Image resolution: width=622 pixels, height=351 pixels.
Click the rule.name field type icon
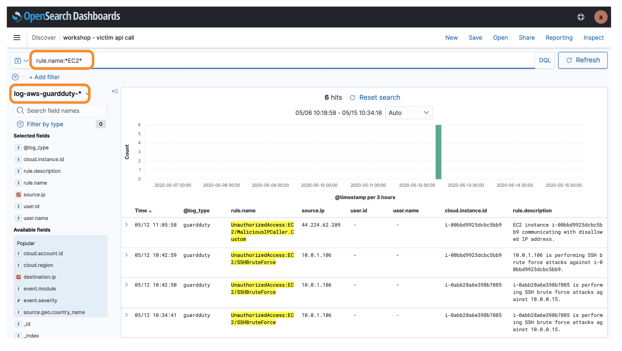[18, 183]
